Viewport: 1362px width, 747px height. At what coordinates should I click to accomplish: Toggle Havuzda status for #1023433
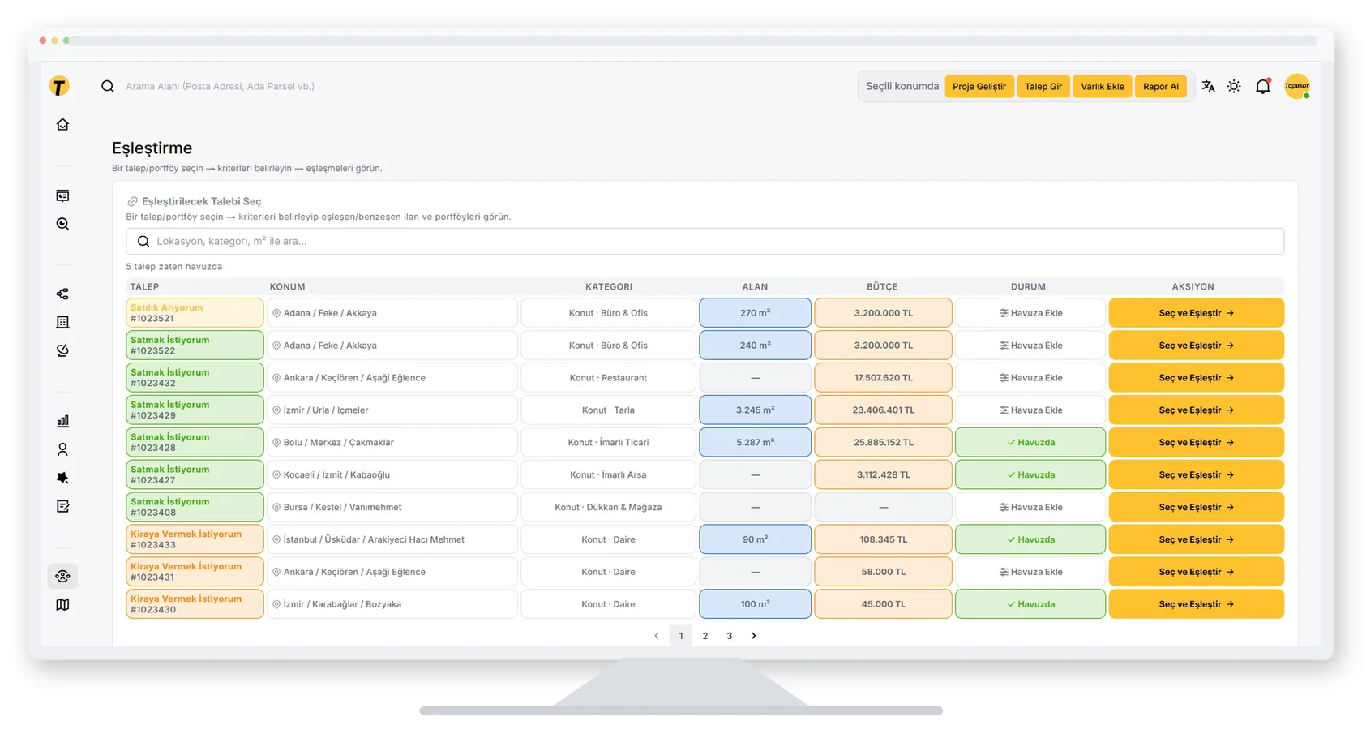coord(1030,539)
